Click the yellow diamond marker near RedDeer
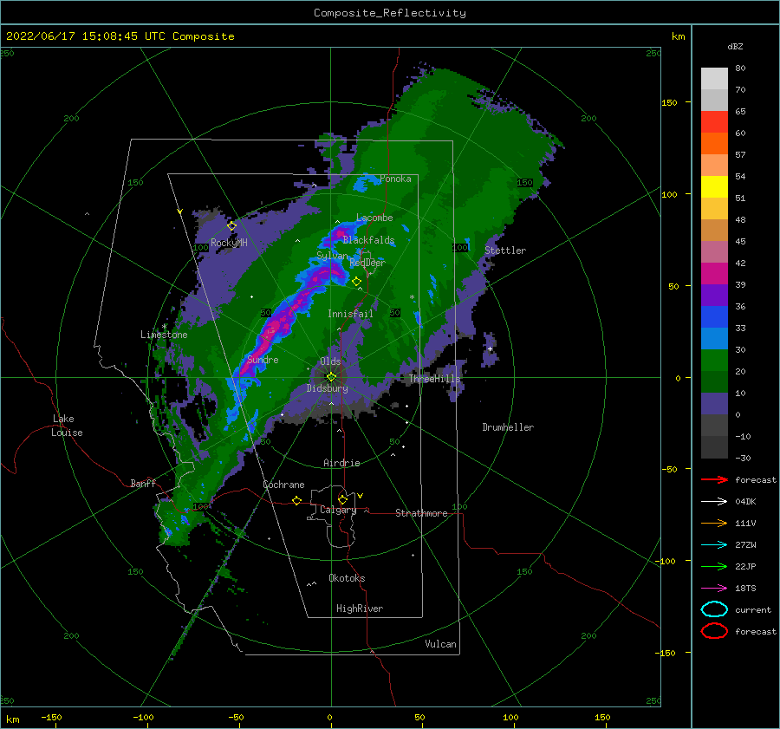780x729 pixels. point(356,282)
